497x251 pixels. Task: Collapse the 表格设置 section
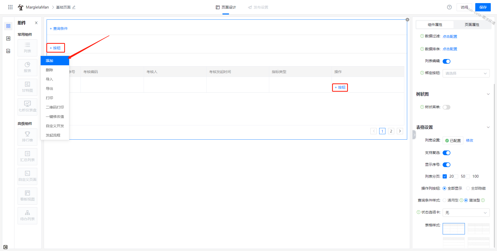(488, 127)
